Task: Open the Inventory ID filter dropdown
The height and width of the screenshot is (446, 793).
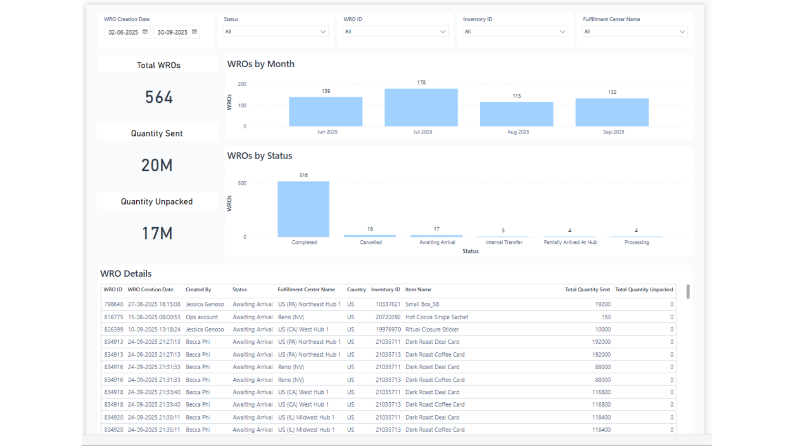Action: (562, 32)
